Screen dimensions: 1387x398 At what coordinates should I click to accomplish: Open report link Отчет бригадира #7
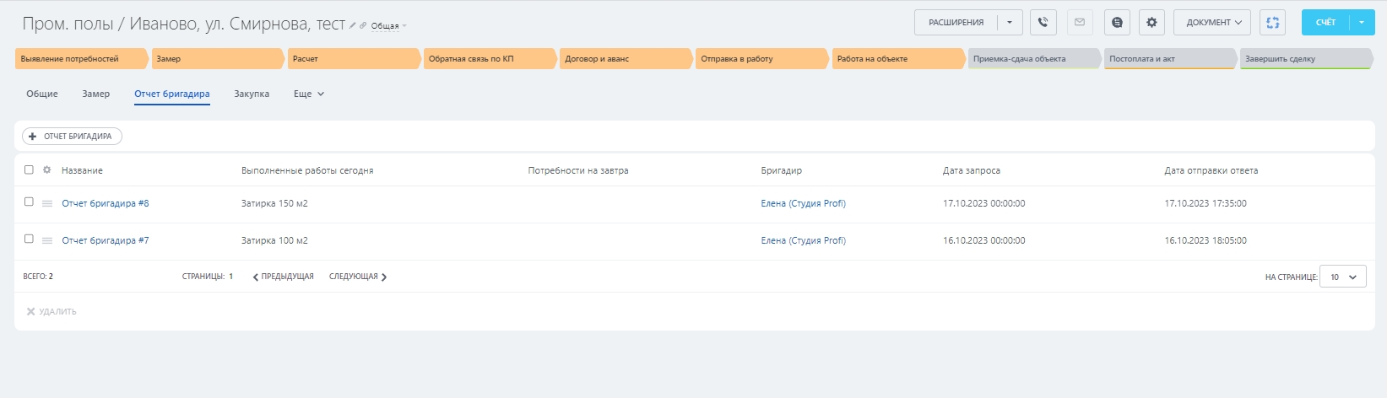[106, 240]
